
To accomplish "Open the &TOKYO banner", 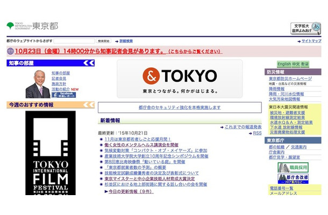I will tap(180, 78).
